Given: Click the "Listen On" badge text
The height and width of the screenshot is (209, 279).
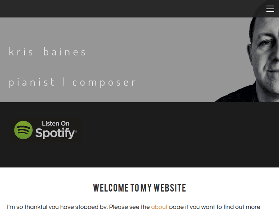Looking at the screenshot, I should click(55, 124).
